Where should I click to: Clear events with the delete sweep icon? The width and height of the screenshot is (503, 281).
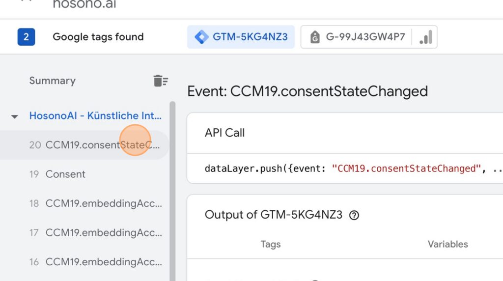(x=161, y=81)
